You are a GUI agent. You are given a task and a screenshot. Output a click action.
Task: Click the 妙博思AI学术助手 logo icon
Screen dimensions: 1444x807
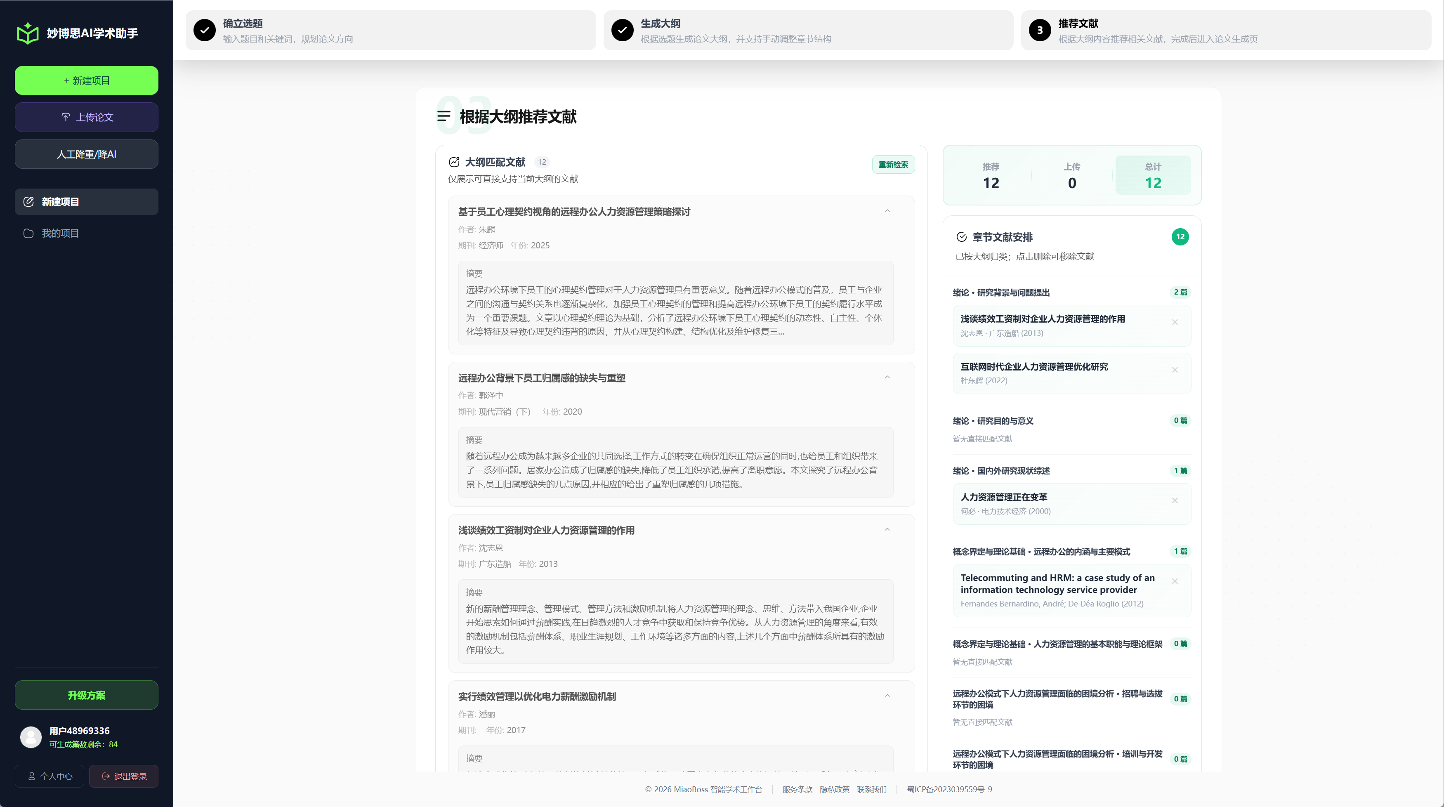coord(28,33)
